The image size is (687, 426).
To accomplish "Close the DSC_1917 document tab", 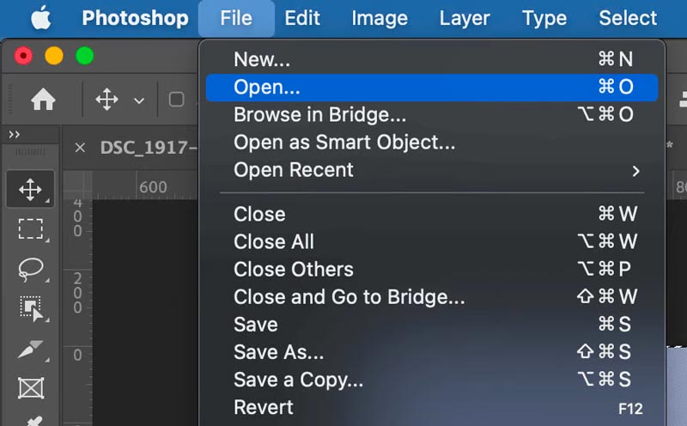I will click(x=80, y=148).
